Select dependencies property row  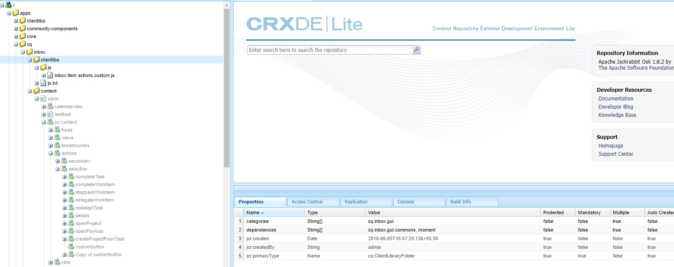[x=454, y=230]
